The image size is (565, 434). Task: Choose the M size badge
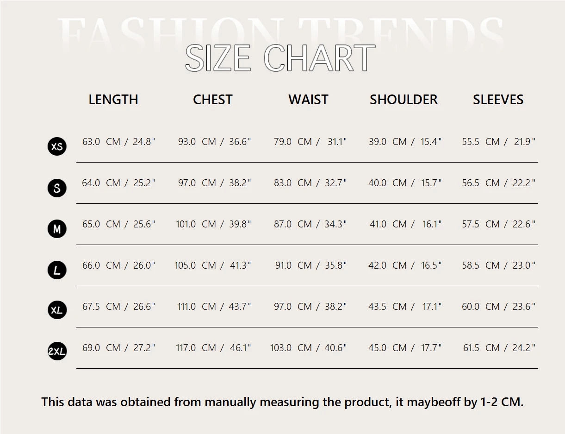(57, 229)
